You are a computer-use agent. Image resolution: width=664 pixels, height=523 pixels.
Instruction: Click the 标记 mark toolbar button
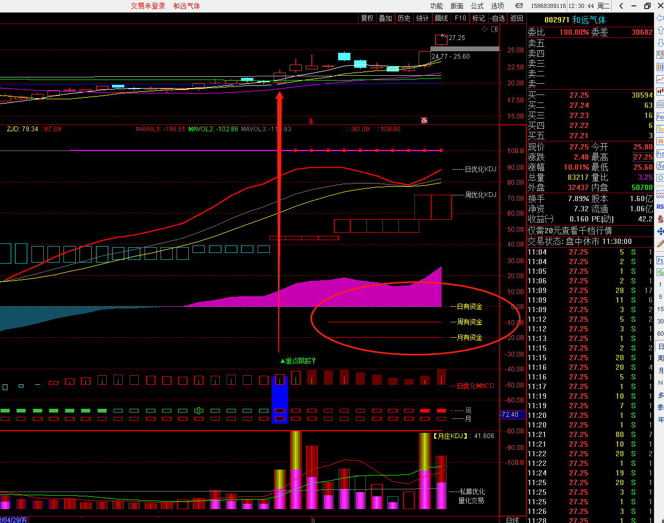pos(479,18)
